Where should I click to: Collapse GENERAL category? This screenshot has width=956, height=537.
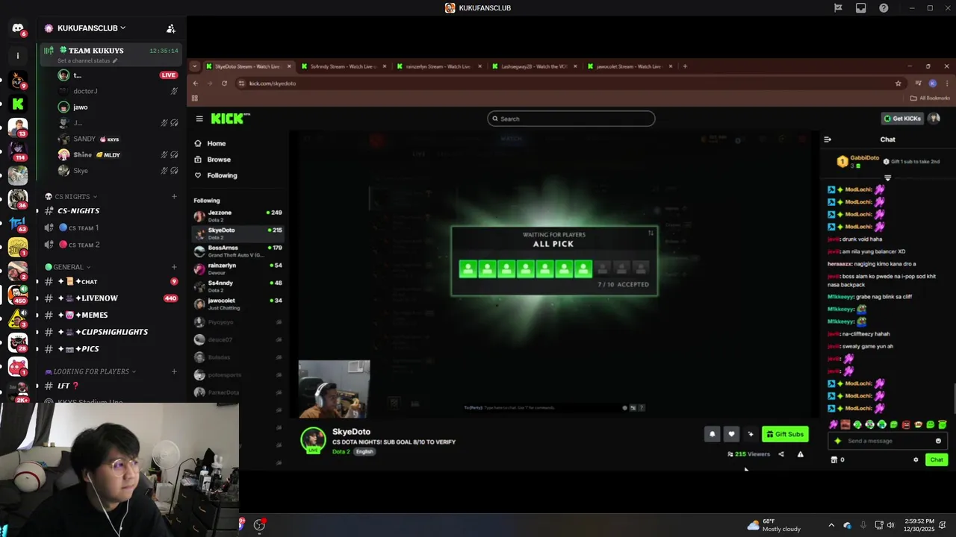68,267
